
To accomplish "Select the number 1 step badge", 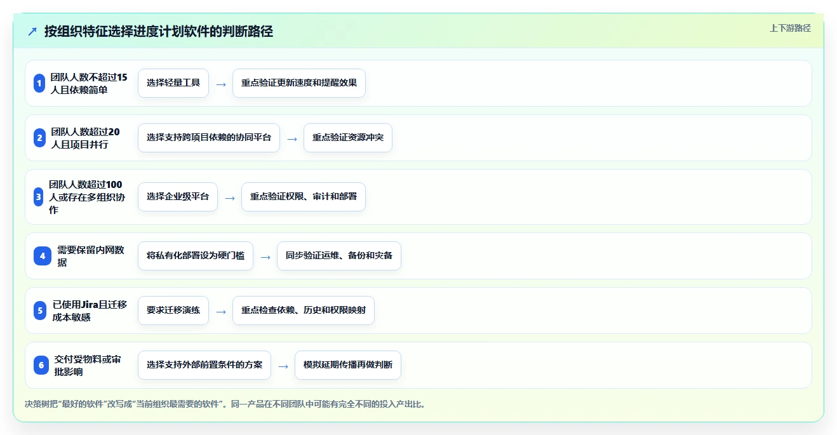I will (39, 83).
